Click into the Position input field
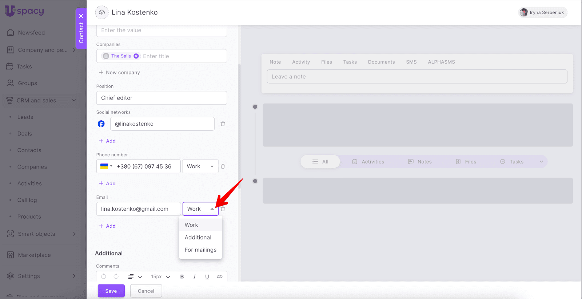 pos(162,98)
